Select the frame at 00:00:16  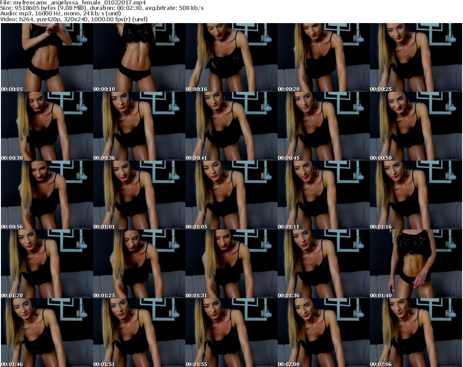click(x=231, y=57)
